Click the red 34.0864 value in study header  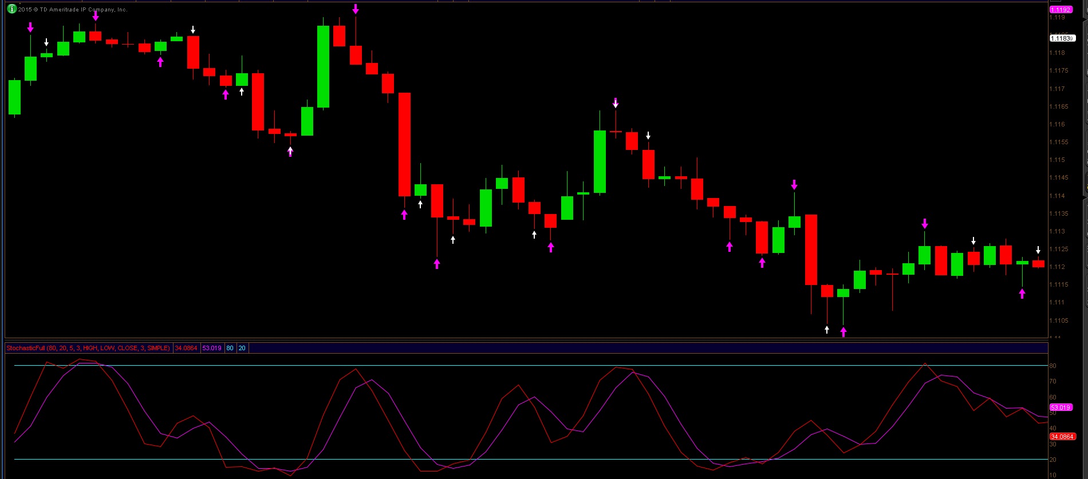186,348
